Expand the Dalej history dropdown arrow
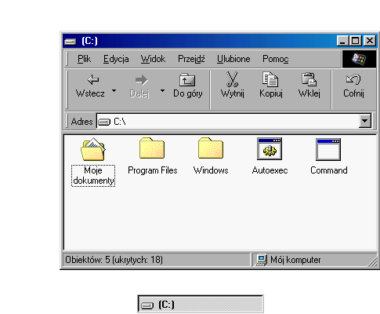 (x=162, y=91)
